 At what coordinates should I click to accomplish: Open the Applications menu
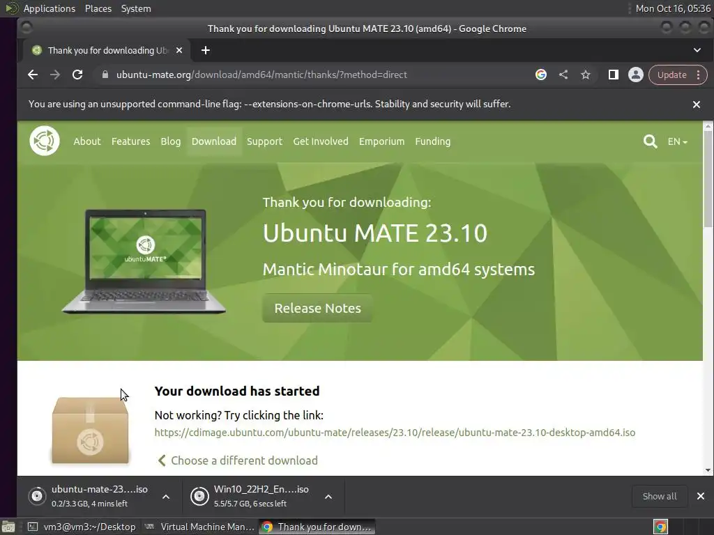click(50, 8)
